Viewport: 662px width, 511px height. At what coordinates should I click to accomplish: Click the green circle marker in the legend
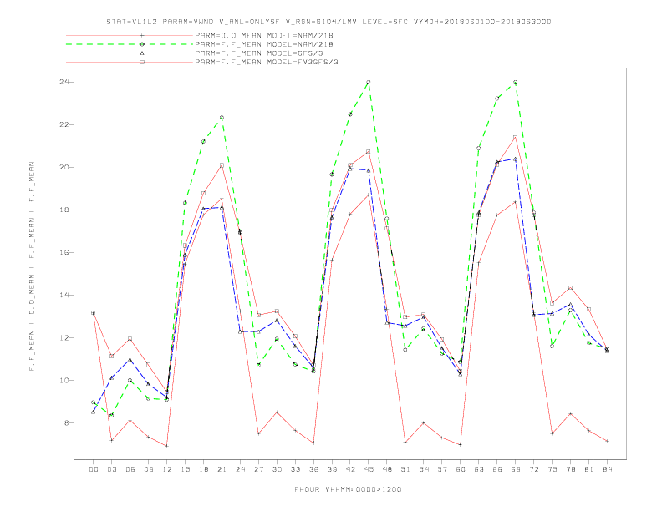(x=142, y=44)
